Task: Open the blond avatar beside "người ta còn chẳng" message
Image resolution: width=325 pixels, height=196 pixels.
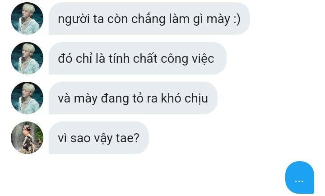Action: click(27, 19)
